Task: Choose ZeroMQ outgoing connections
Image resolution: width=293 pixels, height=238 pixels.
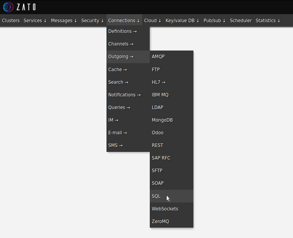Action: 172,222
